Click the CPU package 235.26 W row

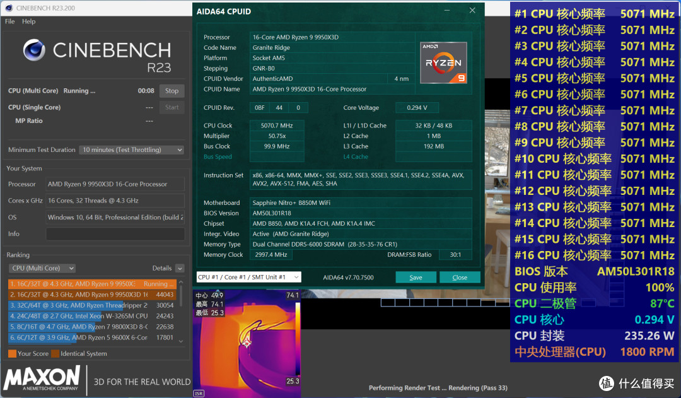pyautogui.click(x=594, y=336)
